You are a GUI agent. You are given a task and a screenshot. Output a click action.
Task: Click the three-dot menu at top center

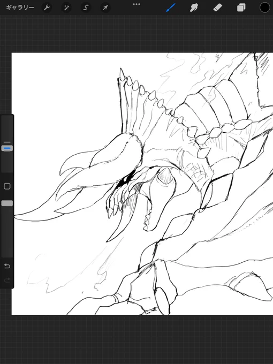[x=136, y=4]
